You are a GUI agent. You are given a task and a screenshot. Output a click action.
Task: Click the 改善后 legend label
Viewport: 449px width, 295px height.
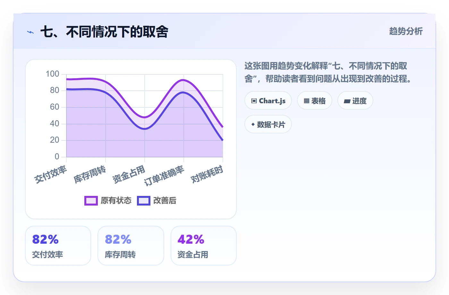pyautogui.click(x=165, y=200)
